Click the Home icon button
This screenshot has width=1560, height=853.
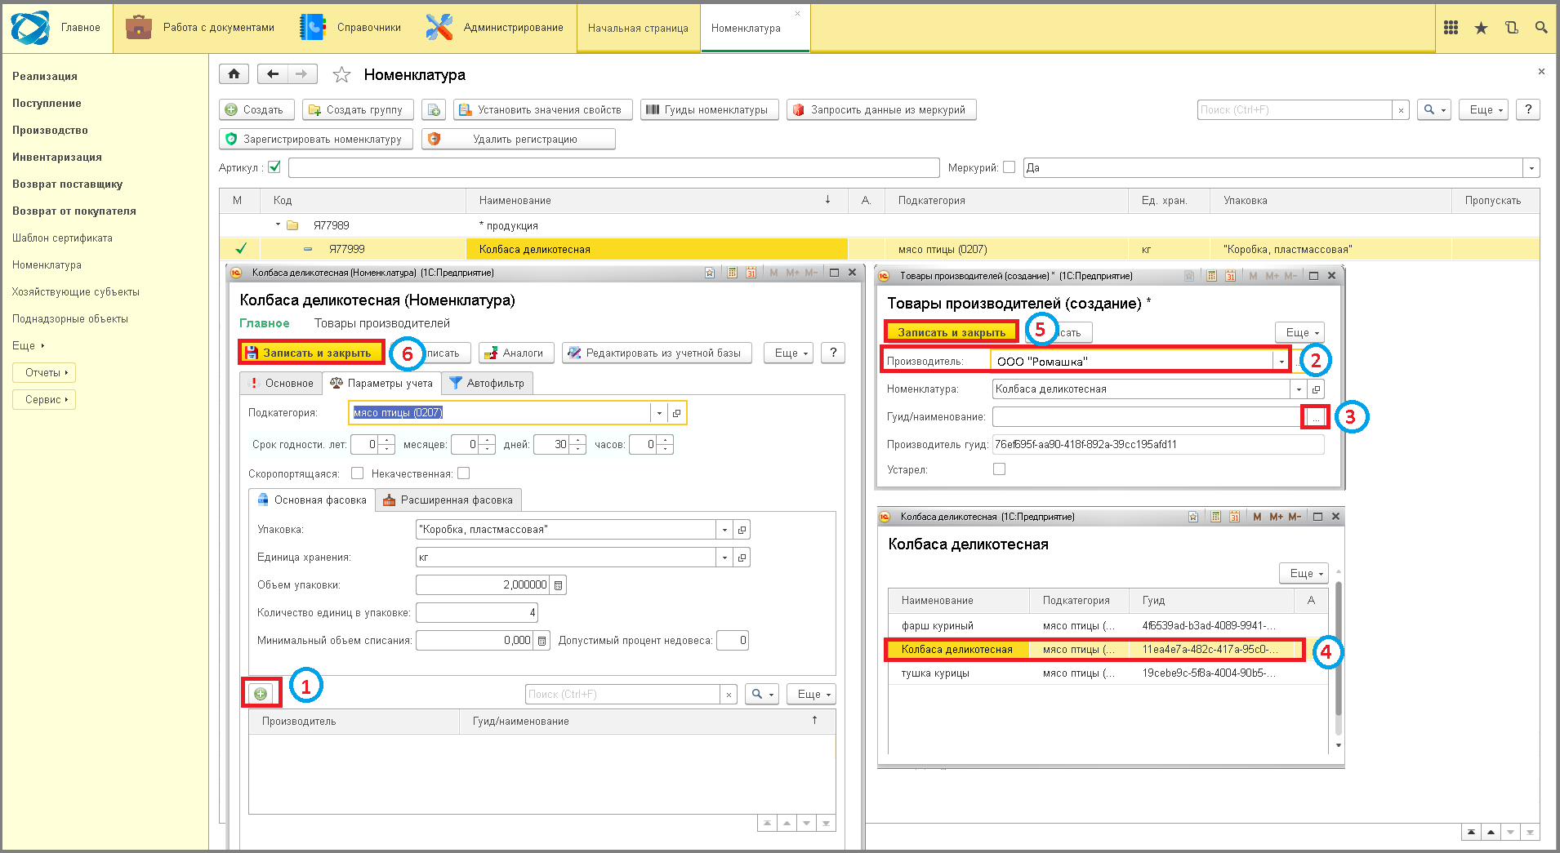(234, 74)
